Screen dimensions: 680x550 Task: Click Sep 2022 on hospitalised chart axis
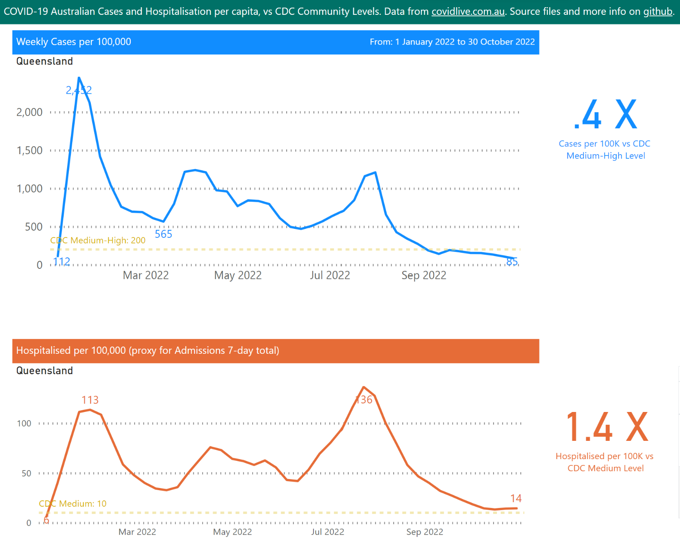(x=425, y=532)
